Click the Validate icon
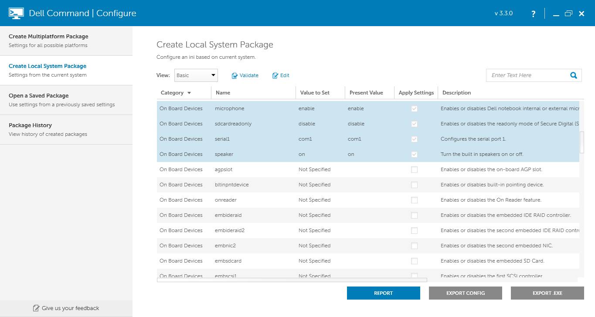 click(235, 76)
